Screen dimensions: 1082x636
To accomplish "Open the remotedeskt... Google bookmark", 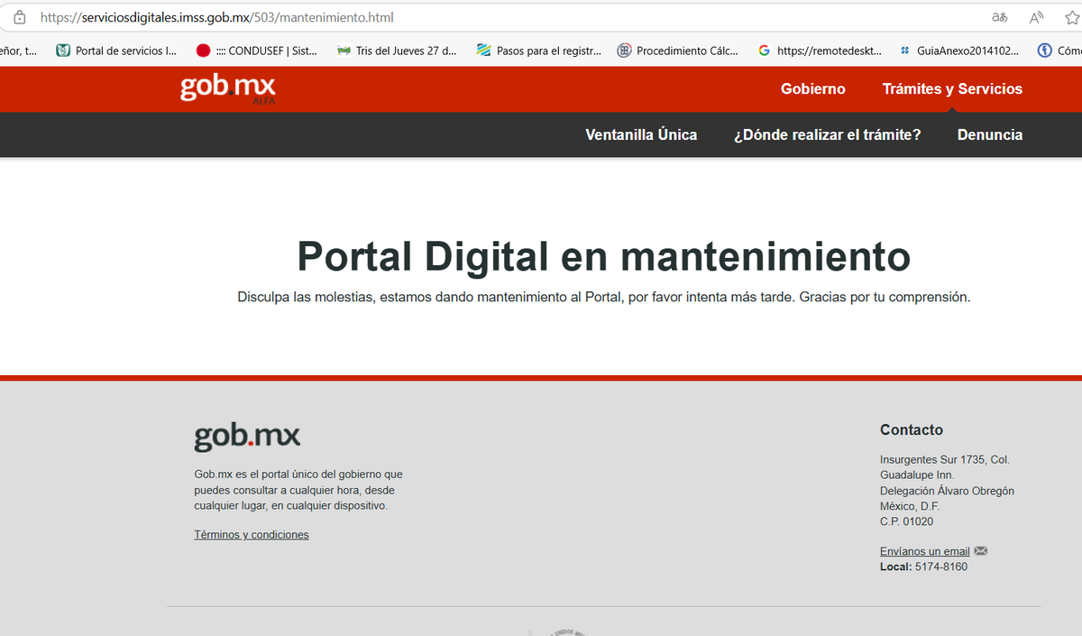I will pos(820,51).
